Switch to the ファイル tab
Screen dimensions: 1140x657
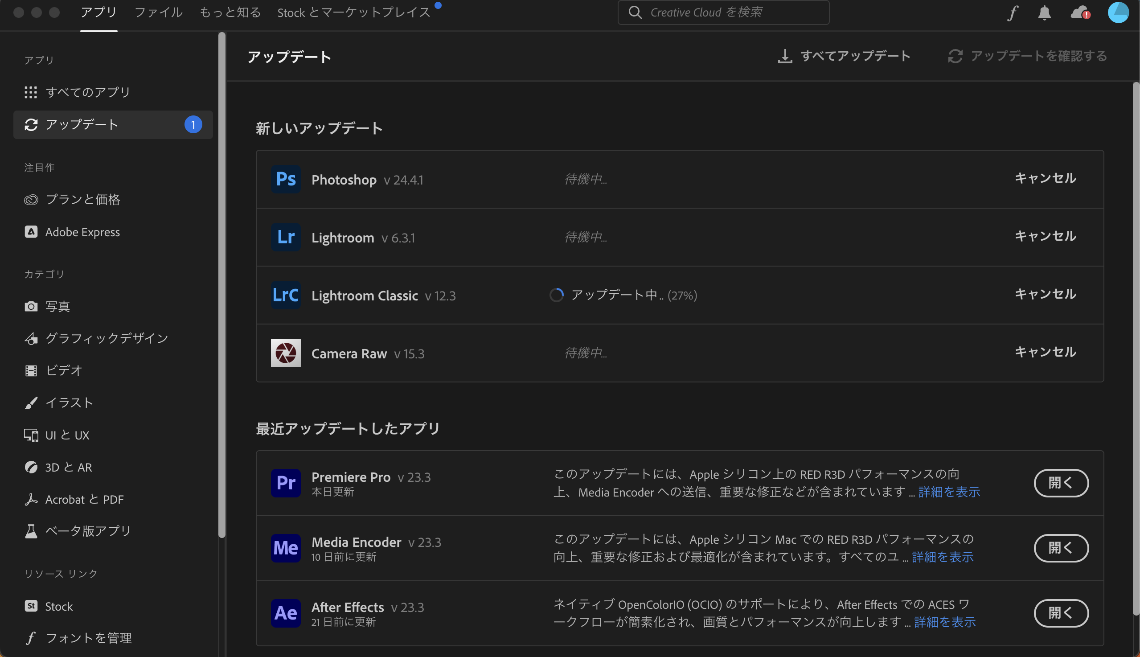pyautogui.click(x=158, y=12)
